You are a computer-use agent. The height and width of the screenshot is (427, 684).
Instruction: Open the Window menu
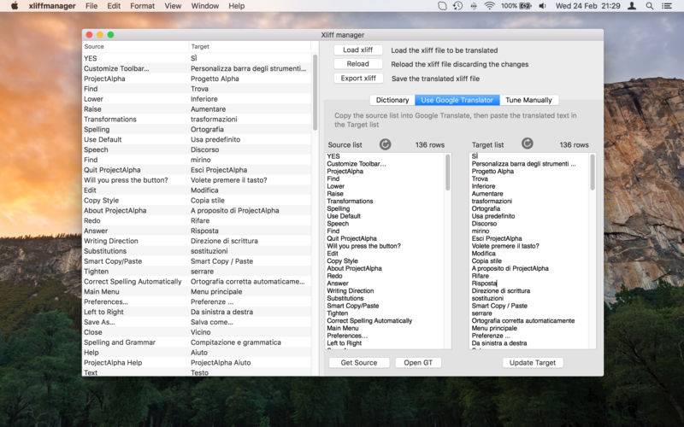point(205,6)
